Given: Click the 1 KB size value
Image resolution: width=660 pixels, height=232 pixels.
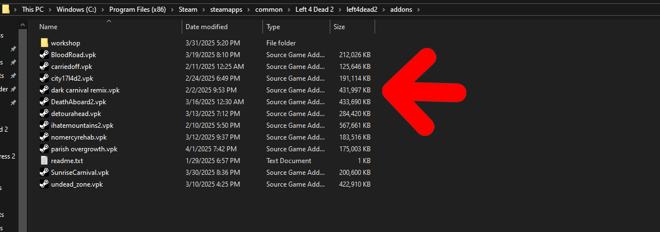Looking at the screenshot, I should pyautogui.click(x=364, y=160).
